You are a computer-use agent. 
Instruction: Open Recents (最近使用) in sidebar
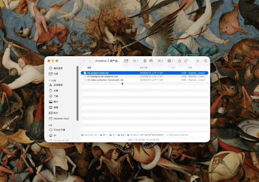pos(58,68)
